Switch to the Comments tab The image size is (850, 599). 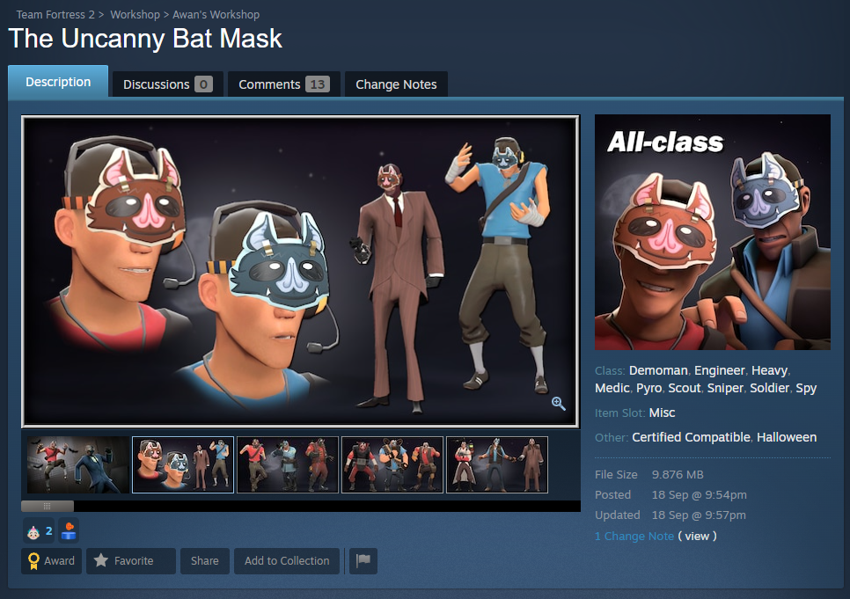pyautogui.click(x=283, y=84)
